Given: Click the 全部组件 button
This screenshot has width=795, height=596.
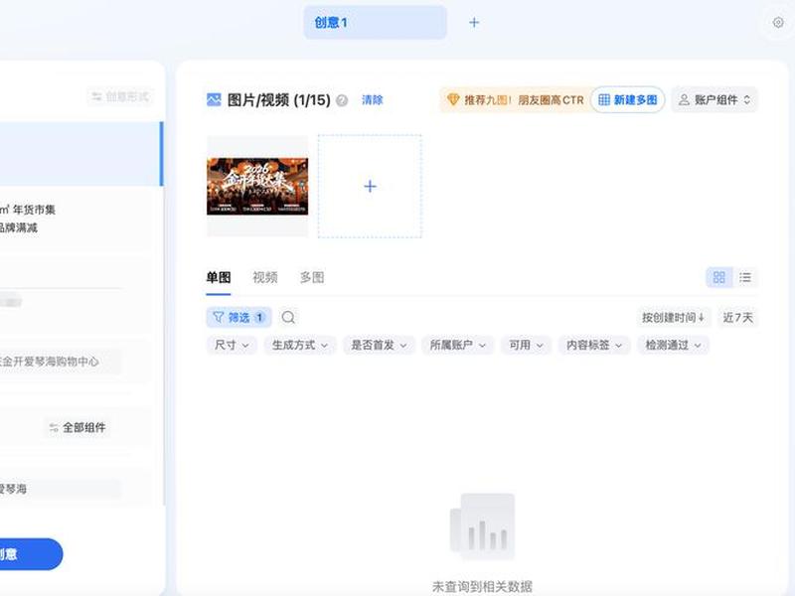Looking at the screenshot, I should coord(78,427).
